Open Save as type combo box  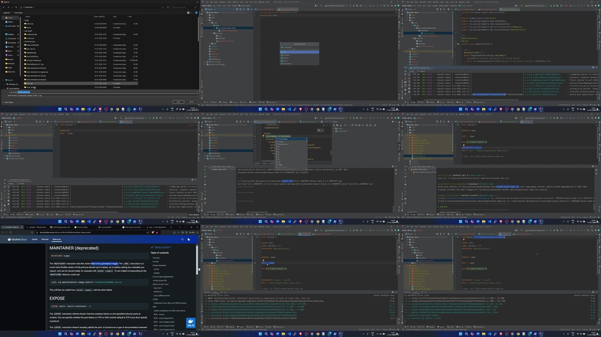pyautogui.click(x=107, y=95)
